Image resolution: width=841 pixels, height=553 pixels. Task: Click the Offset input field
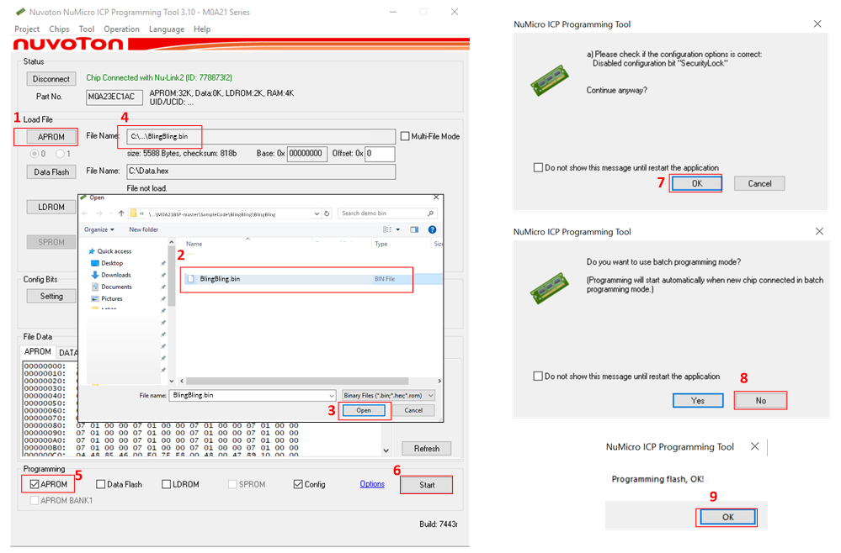tap(380, 154)
